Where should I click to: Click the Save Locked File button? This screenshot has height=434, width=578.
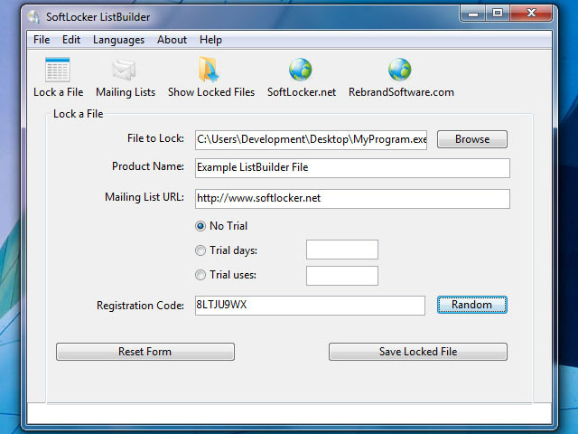coord(418,352)
